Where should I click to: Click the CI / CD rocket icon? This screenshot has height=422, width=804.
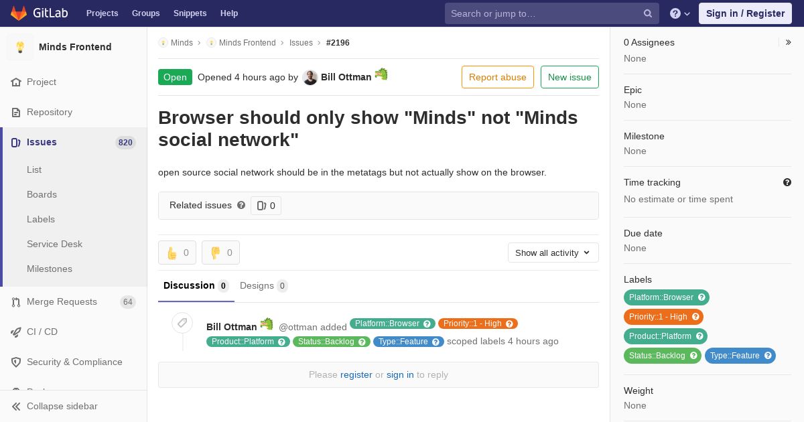[x=16, y=332]
